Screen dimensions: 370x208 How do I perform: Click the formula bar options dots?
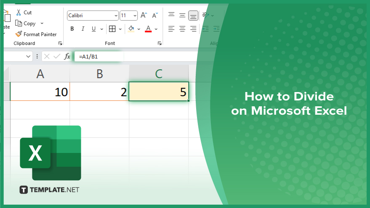tap(37, 56)
